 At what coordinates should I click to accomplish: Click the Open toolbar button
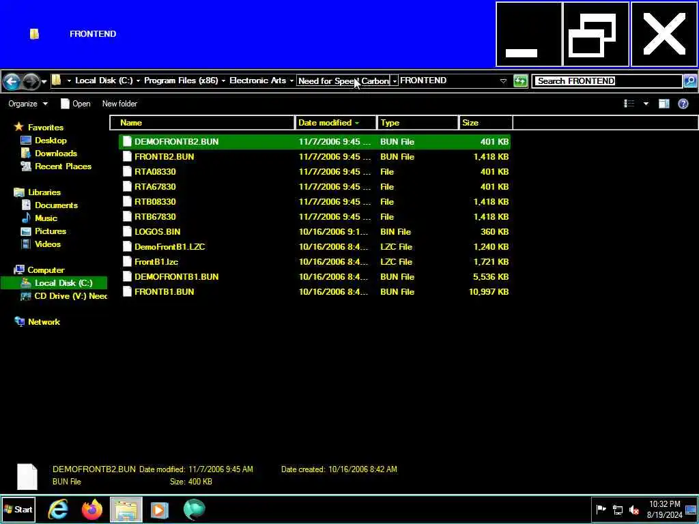point(75,104)
